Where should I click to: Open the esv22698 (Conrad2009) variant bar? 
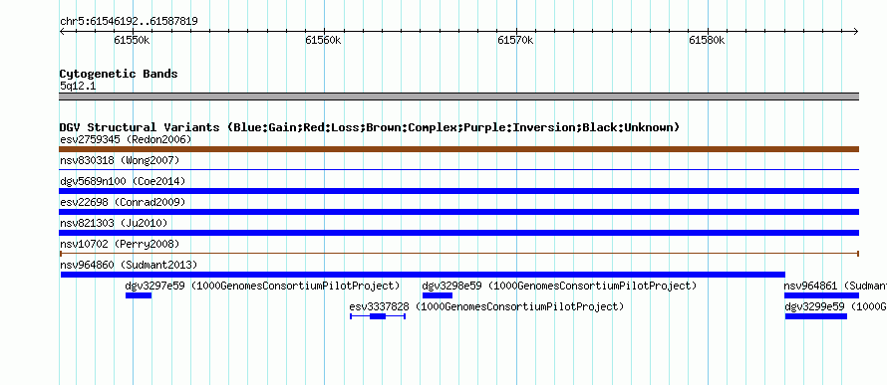458,212
